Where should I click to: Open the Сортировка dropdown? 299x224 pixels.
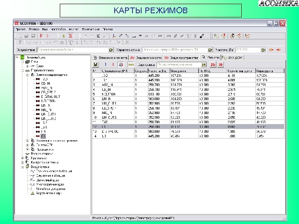coord(204,65)
